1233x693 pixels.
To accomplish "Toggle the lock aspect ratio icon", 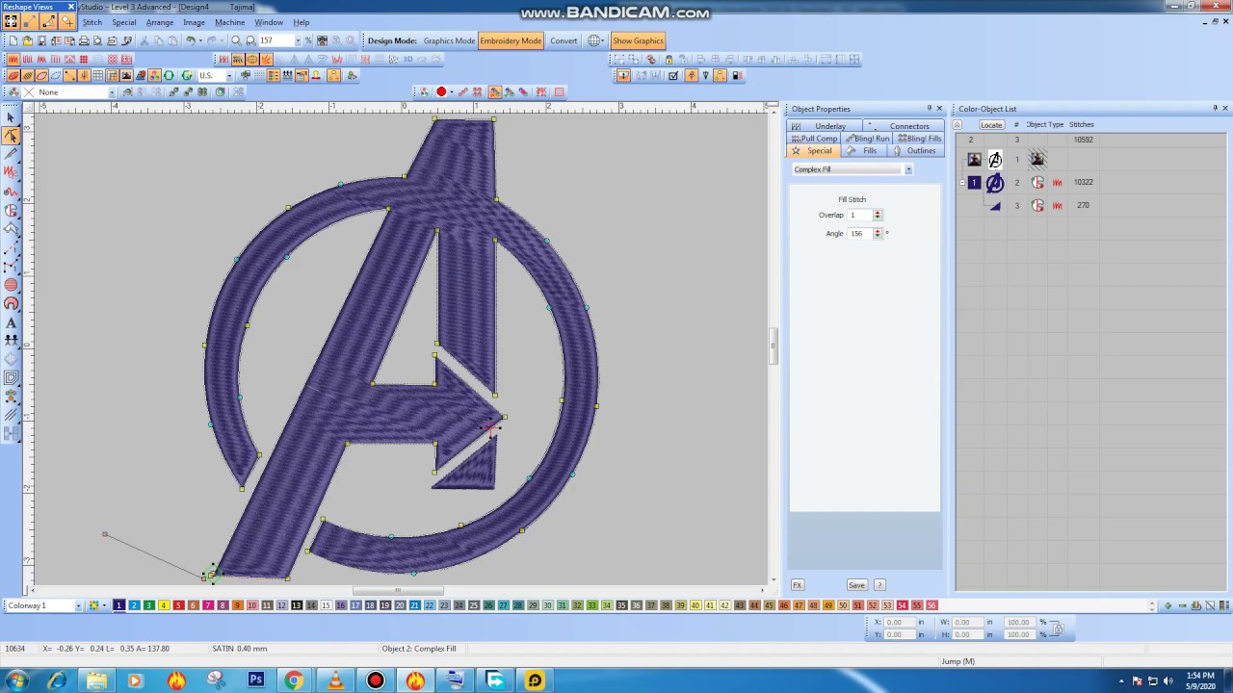I will [1057, 629].
